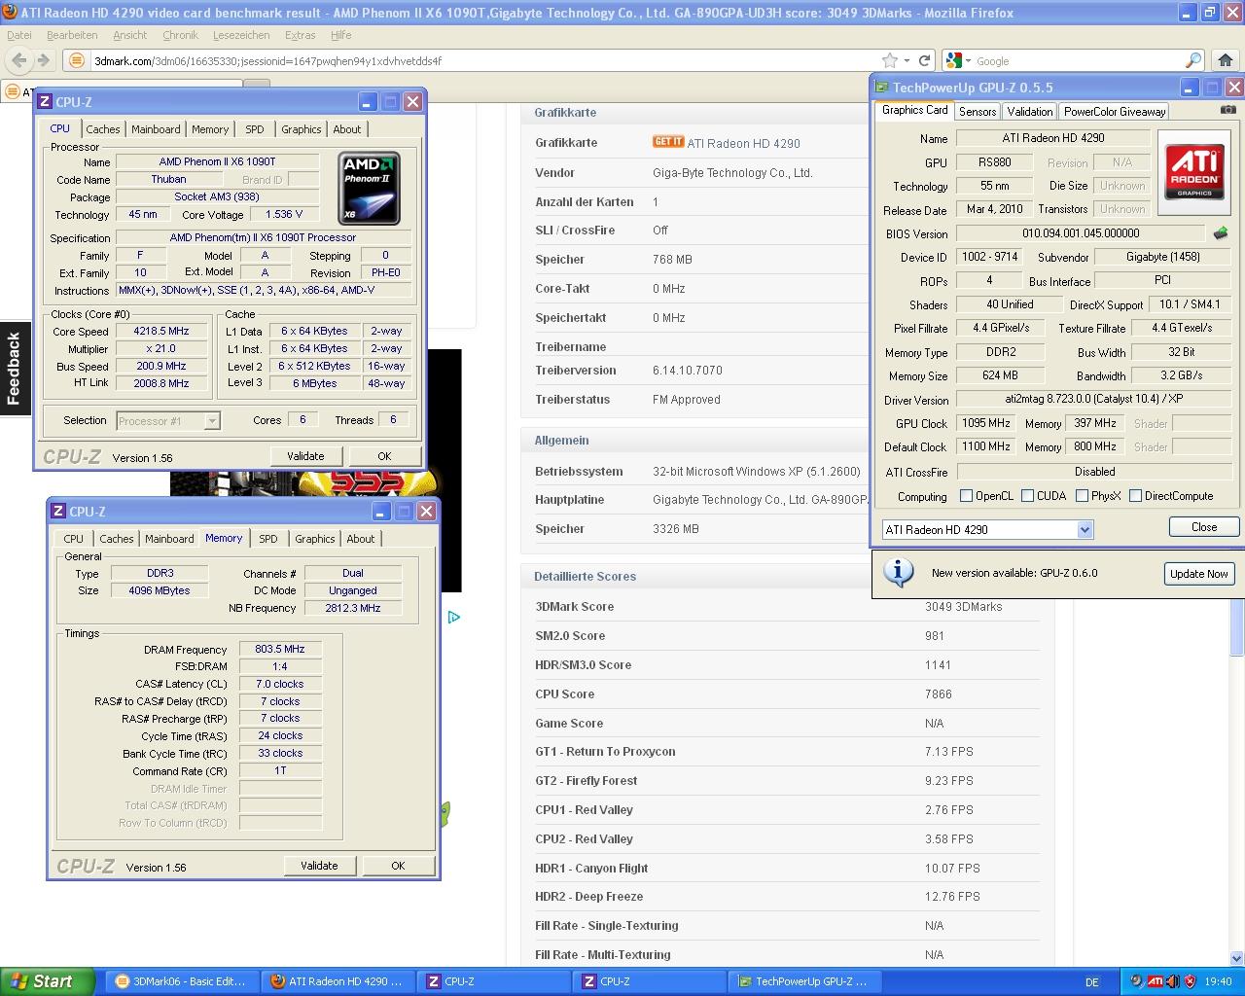Open the Processor #1 selection dropdown
This screenshot has width=1245, height=996.
coord(212,421)
